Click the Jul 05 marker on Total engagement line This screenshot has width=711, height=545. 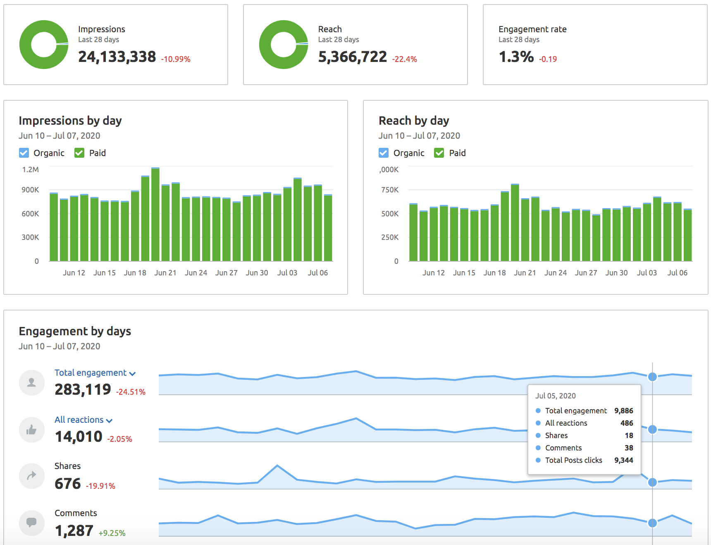coord(652,377)
